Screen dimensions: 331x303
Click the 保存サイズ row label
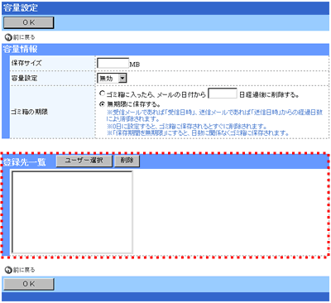pos(26,63)
